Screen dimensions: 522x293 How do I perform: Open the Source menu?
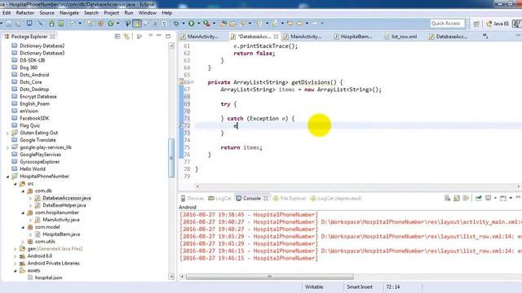[46, 13]
